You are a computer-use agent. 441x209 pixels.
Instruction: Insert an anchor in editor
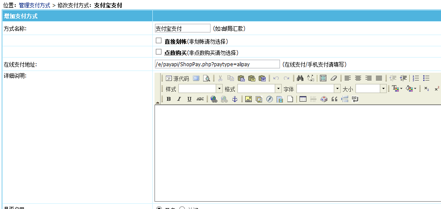click(235, 99)
